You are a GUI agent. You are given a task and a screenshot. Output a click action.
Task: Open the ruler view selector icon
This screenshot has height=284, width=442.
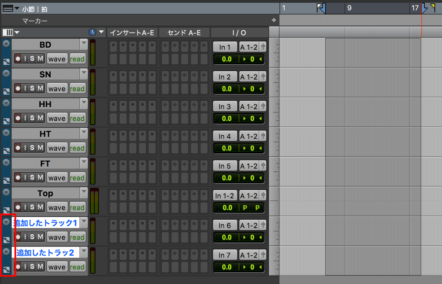coord(8,8)
